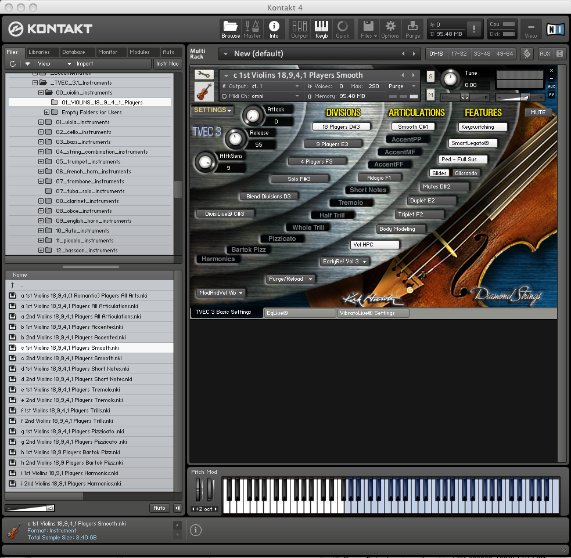Click the violin instrument thumbnail in header
The width and height of the screenshot is (571, 558).
tap(204, 91)
